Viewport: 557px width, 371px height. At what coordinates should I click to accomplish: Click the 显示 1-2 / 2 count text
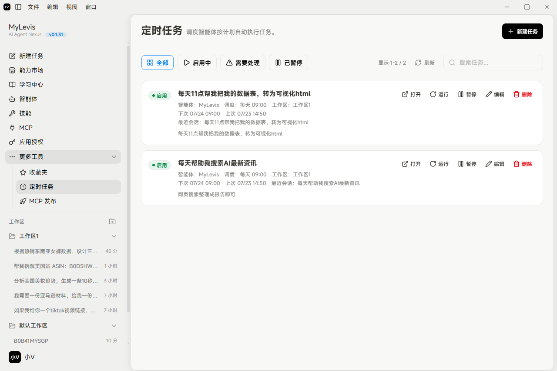pos(392,63)
